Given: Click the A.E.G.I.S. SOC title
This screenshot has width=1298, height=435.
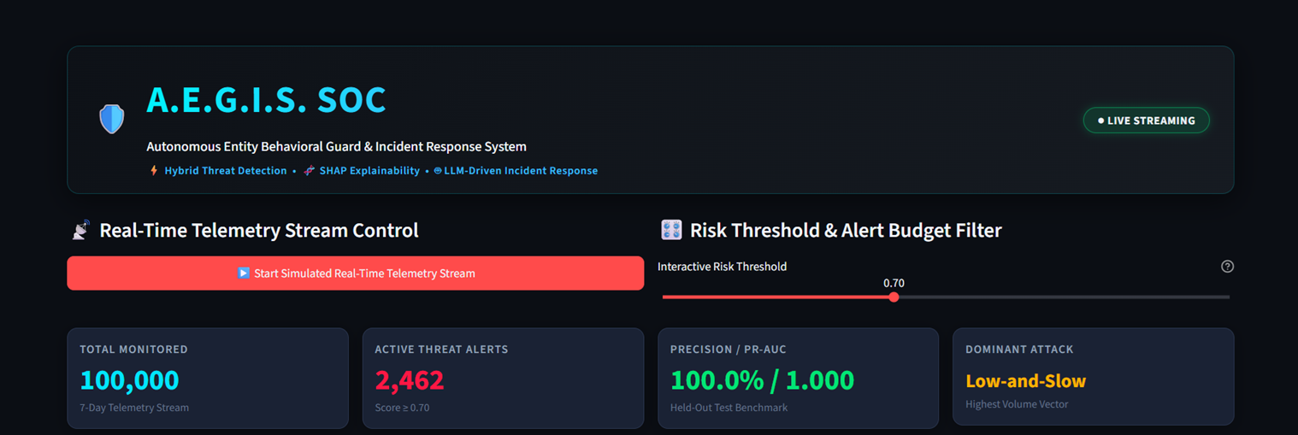Looking at the screenshot, I should 266,100.
